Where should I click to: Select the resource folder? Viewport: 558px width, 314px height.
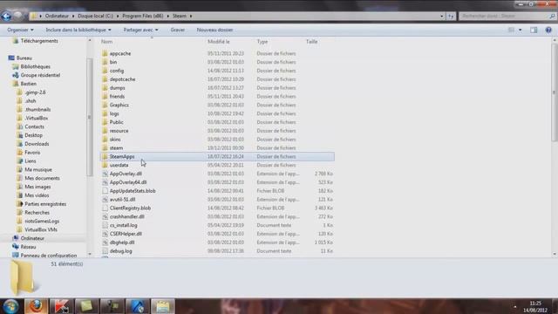(x=119, y=131)
